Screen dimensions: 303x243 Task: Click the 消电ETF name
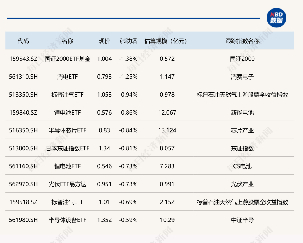(x=67, y=77)
